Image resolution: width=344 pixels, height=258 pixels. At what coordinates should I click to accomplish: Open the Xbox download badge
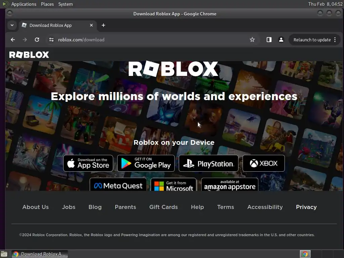264,163
